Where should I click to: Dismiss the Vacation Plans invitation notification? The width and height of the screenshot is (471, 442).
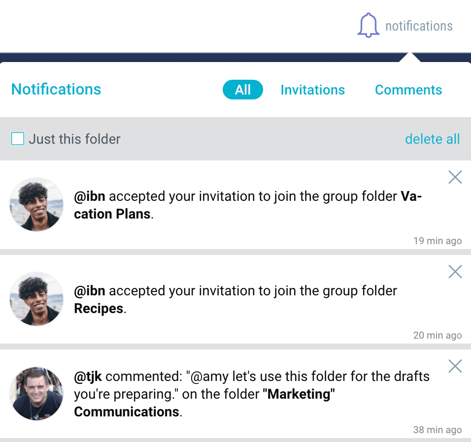(x=455, y=177)
